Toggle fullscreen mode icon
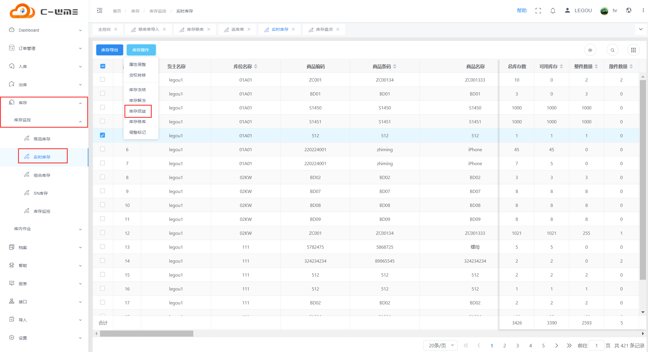Viewport: 648px width, 352px height. [x=538, y=11]
